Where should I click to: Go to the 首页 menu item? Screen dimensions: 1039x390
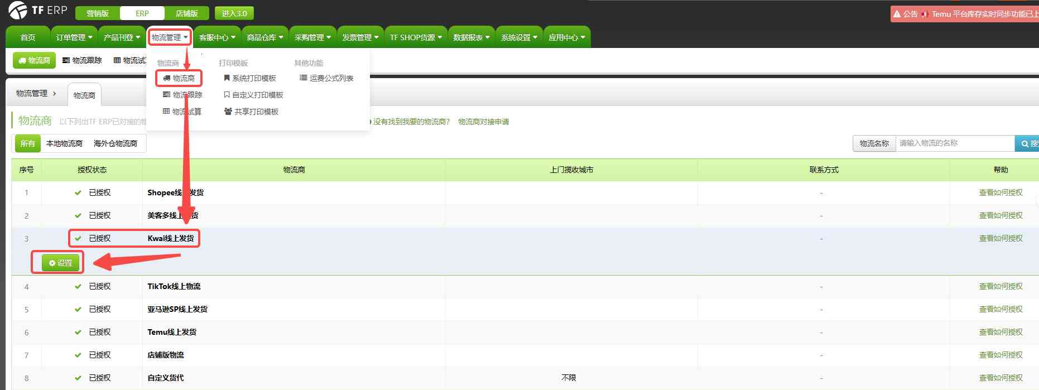[x=28, y=37]
